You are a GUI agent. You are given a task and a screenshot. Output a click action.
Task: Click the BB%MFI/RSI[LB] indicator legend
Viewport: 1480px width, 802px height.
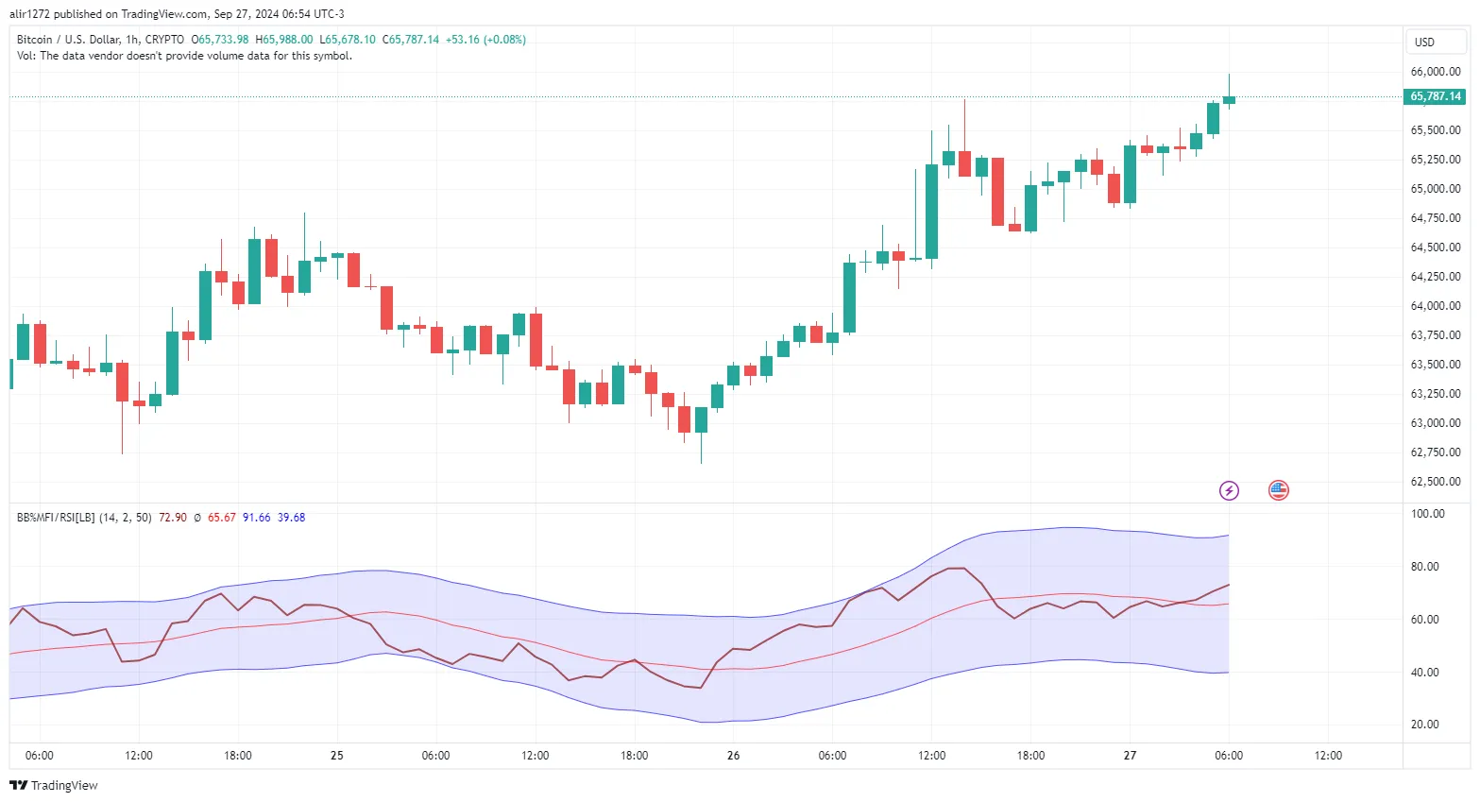[84, 518]
